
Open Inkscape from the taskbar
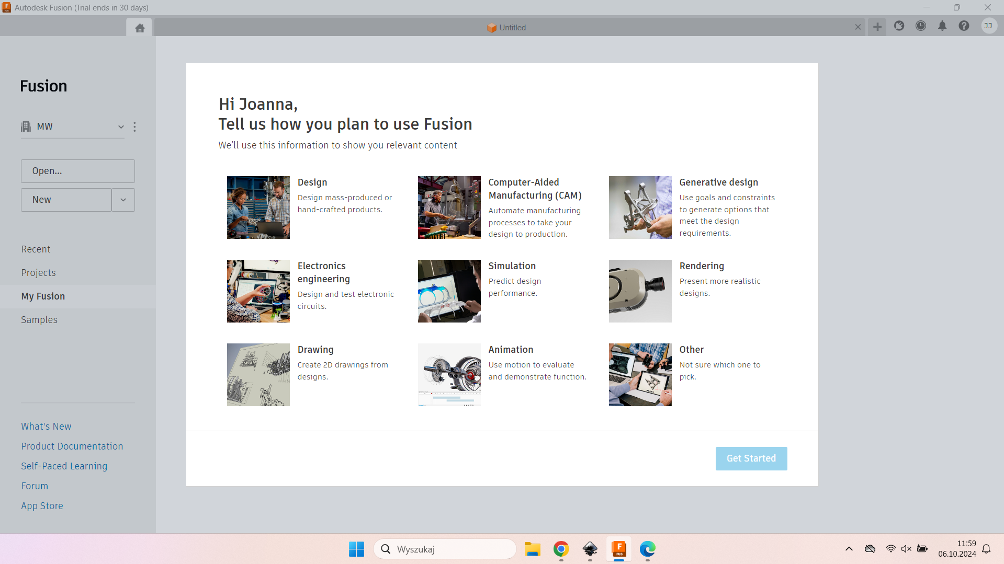pyautogui.click(x=590, y=549)
